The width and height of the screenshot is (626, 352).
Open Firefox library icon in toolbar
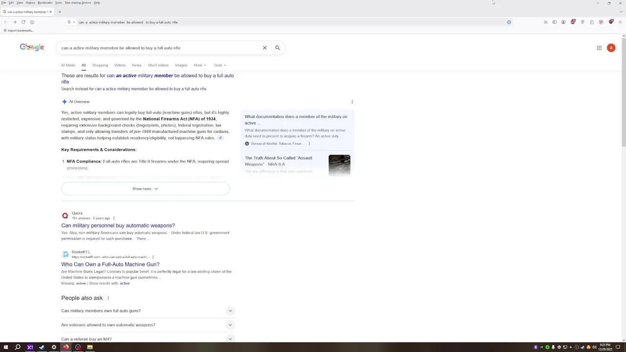click(x=546, y=22)
